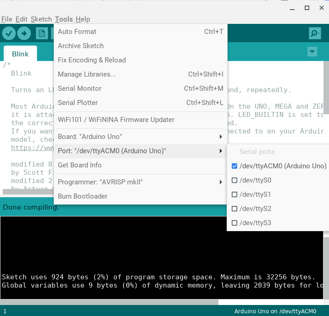Launch Serial Plotter from menu

coord(140,103)
